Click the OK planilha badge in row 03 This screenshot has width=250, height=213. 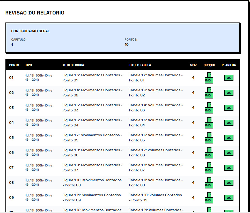coord(229,108)
